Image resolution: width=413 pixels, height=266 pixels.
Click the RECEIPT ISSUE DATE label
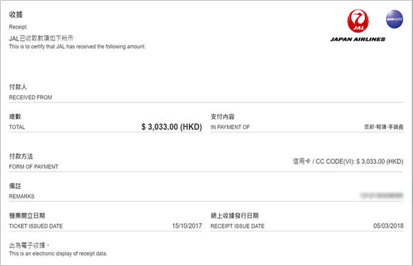click(237, 226)
